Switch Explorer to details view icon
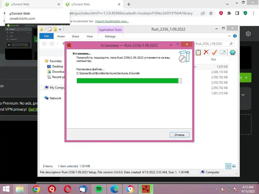The width and height of the screenshot is (259, 194). tap(228, 166)
